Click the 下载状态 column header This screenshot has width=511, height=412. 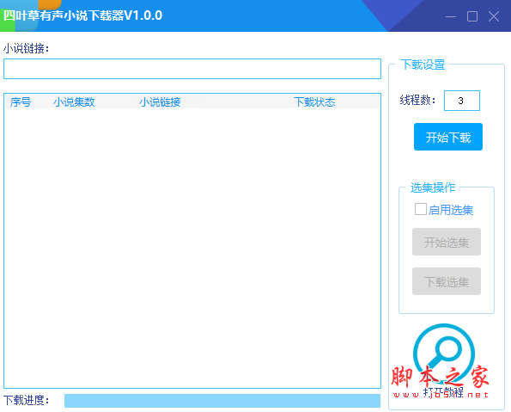click(314, 102)
